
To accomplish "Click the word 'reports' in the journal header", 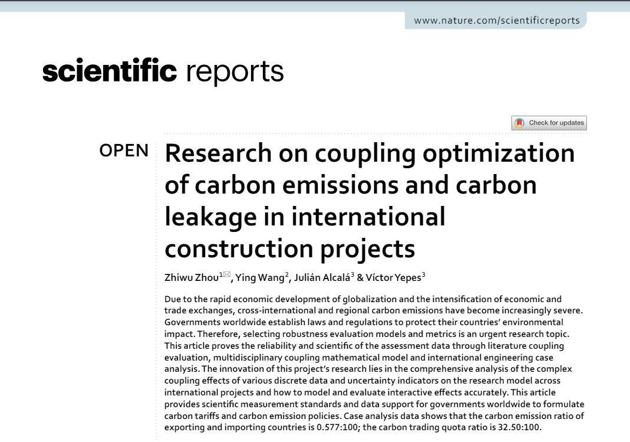I will (235, 71).
